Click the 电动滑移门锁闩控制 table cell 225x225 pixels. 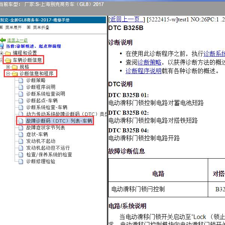158,189
